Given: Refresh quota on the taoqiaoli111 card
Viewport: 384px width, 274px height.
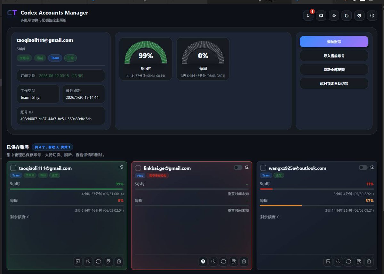Looking at the screenshot, I should tap(98, 261).
